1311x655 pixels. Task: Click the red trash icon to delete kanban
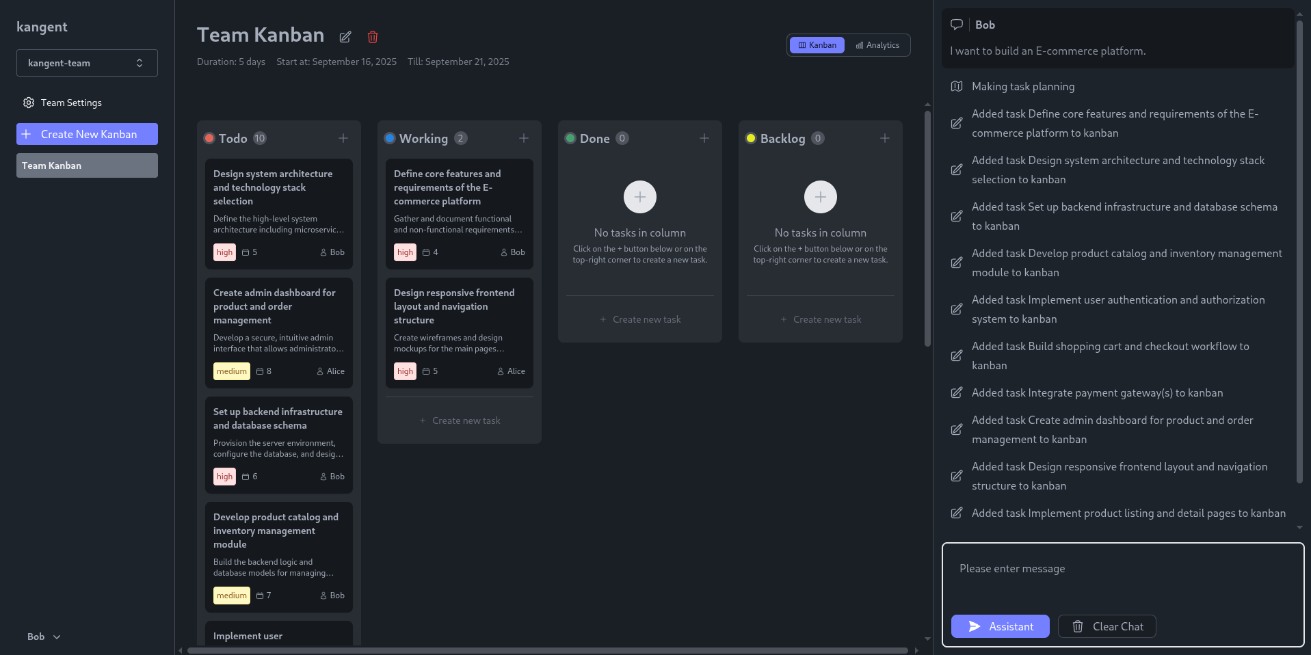[373, 37]
